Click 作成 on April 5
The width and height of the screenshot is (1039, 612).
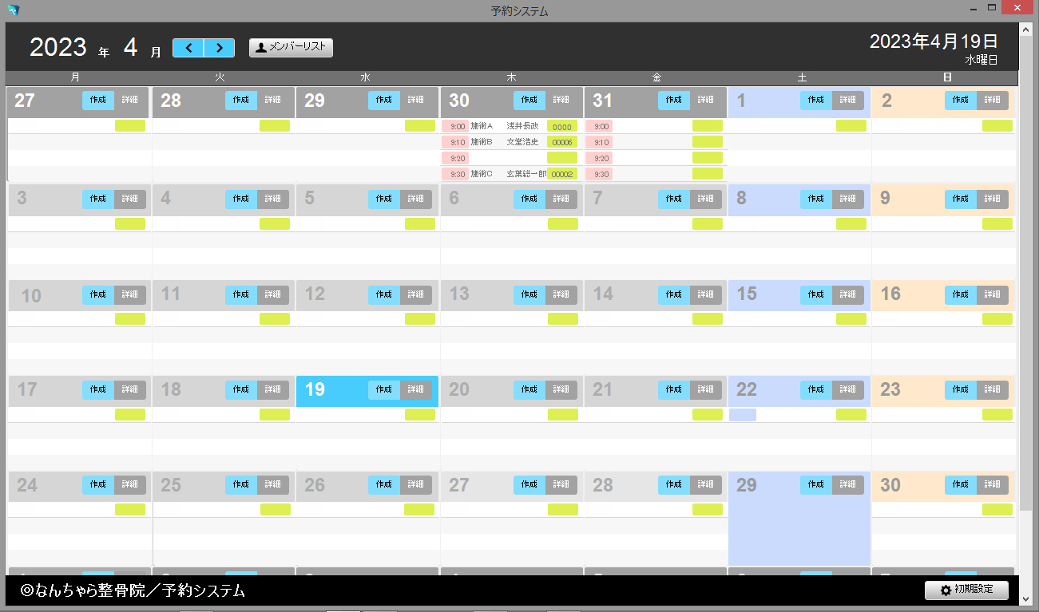click(x=384, y=199)
